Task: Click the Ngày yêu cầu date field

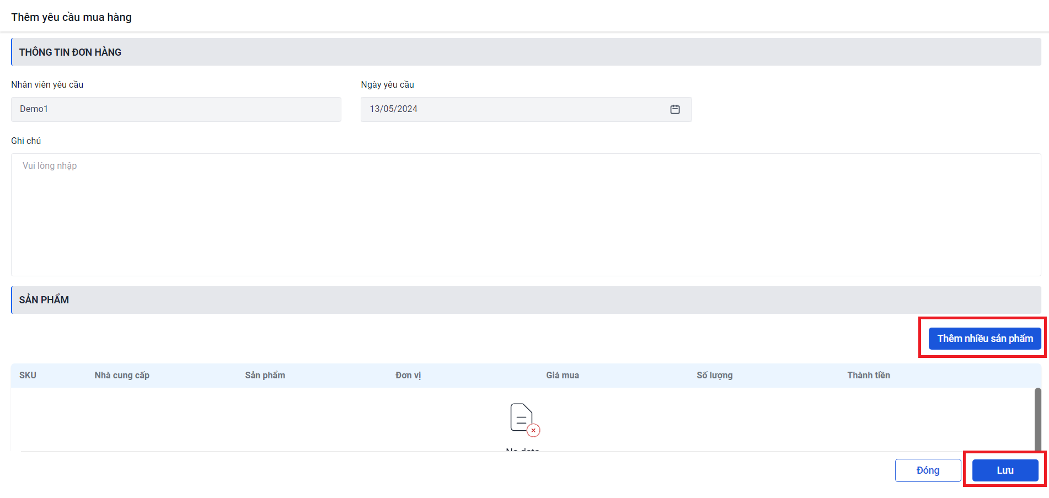Action: pos(526,109)
